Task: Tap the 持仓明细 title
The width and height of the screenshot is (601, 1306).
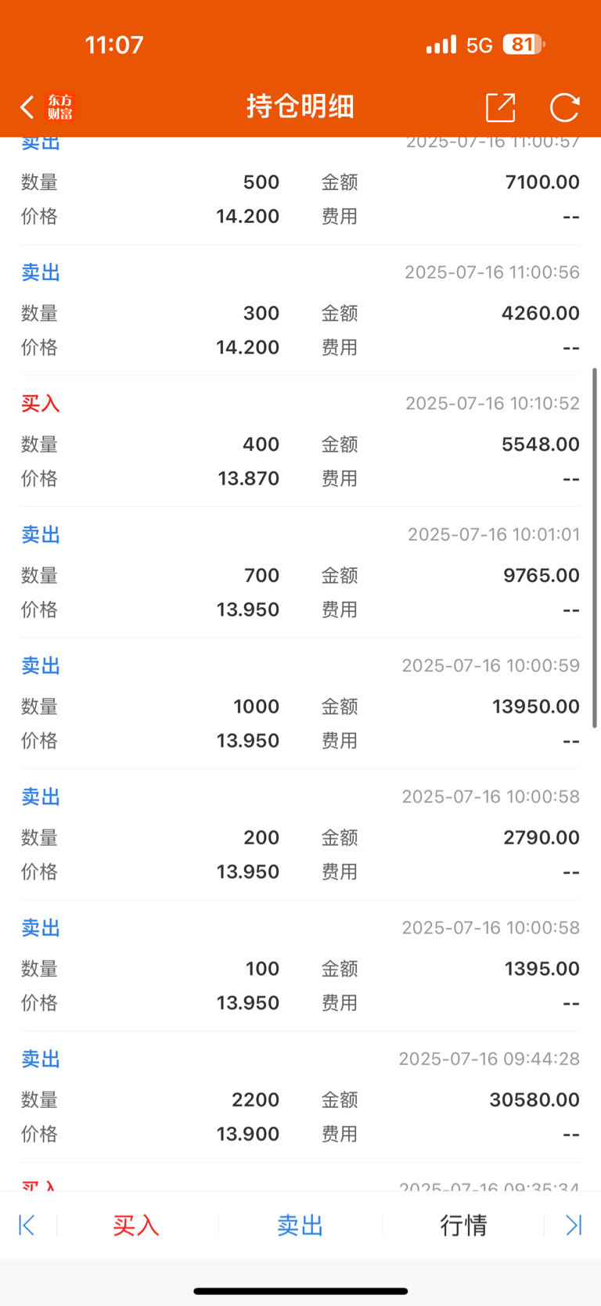Action: click(300, 106)
